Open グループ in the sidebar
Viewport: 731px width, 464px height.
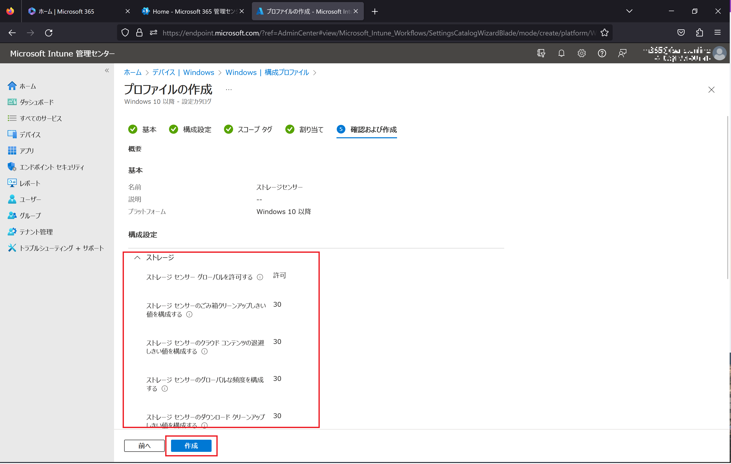(24, 216)
